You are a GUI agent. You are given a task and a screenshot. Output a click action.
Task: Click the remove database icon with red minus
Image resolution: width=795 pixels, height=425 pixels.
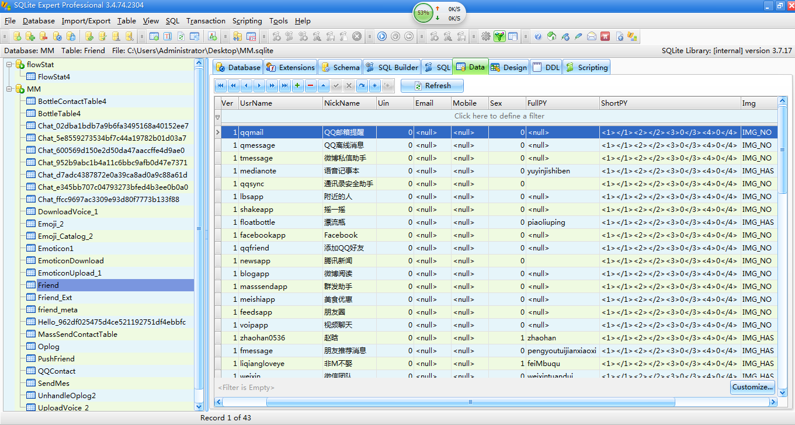tap(44, 36)
